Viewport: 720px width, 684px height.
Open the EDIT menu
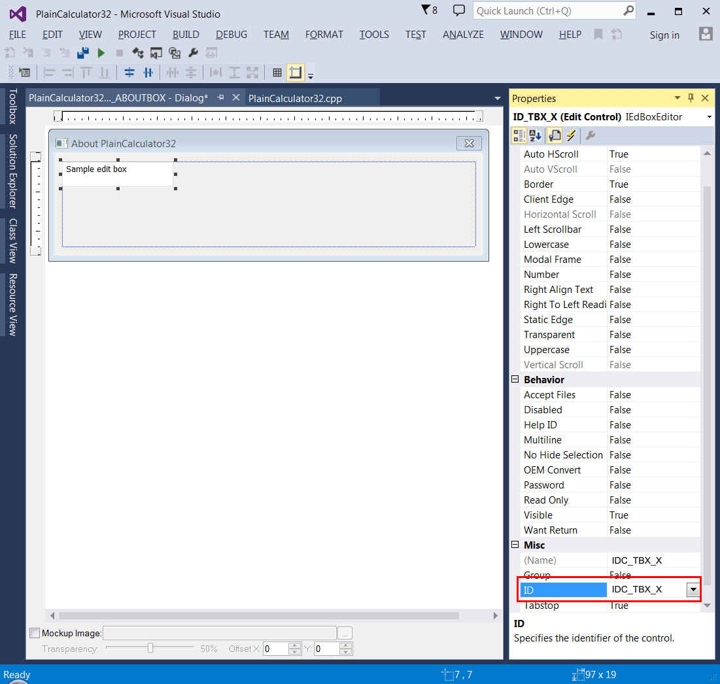pyautogui.click(x=52, y=35)
